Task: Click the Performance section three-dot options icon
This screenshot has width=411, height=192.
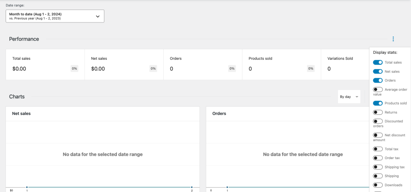Action: pyautogui.click(x=393, y=39)
